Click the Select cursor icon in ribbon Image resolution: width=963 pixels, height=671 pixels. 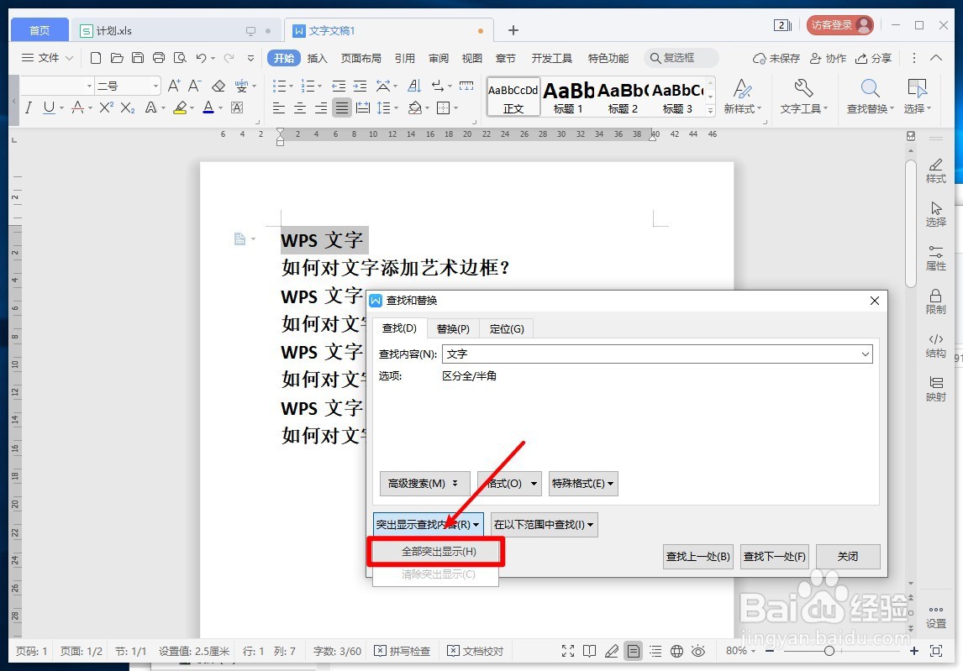(x=918, y=97)
